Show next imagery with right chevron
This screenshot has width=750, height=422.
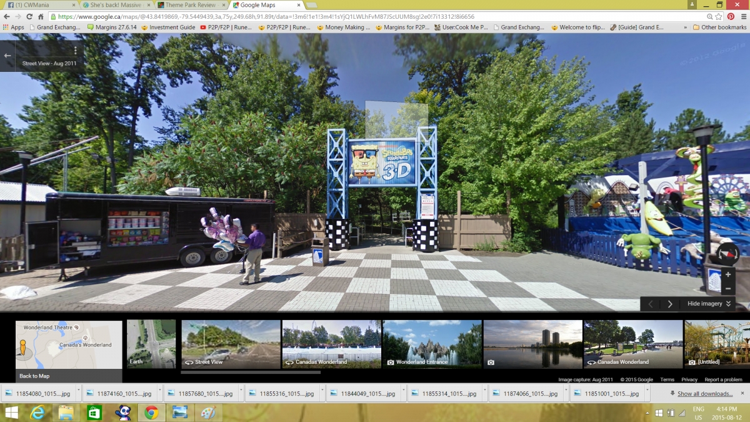pyautogui.click(x=670, y=304)
